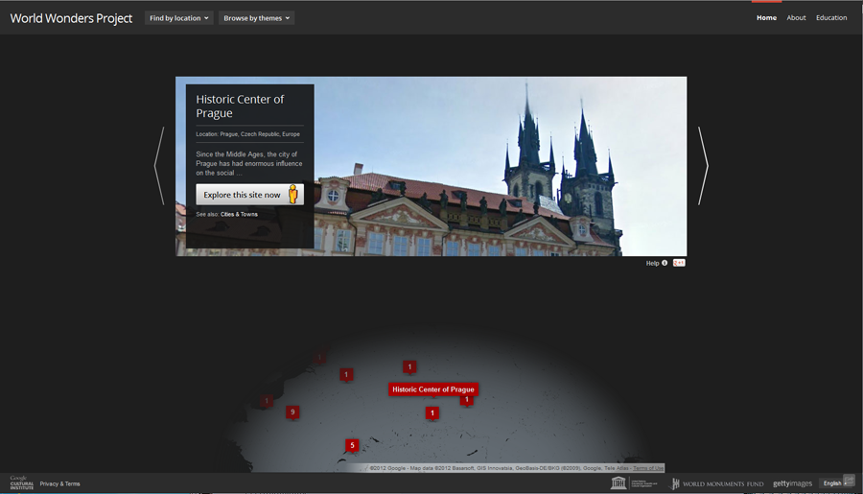Click the UNESCO logo in the footer

[x=634, y=483]
